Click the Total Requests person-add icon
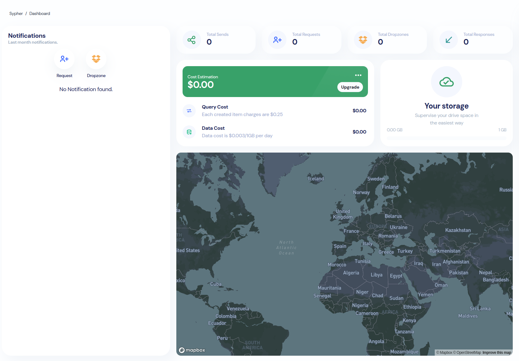The image size is (519, 361). pyautogui.click(x=277, y=40)
